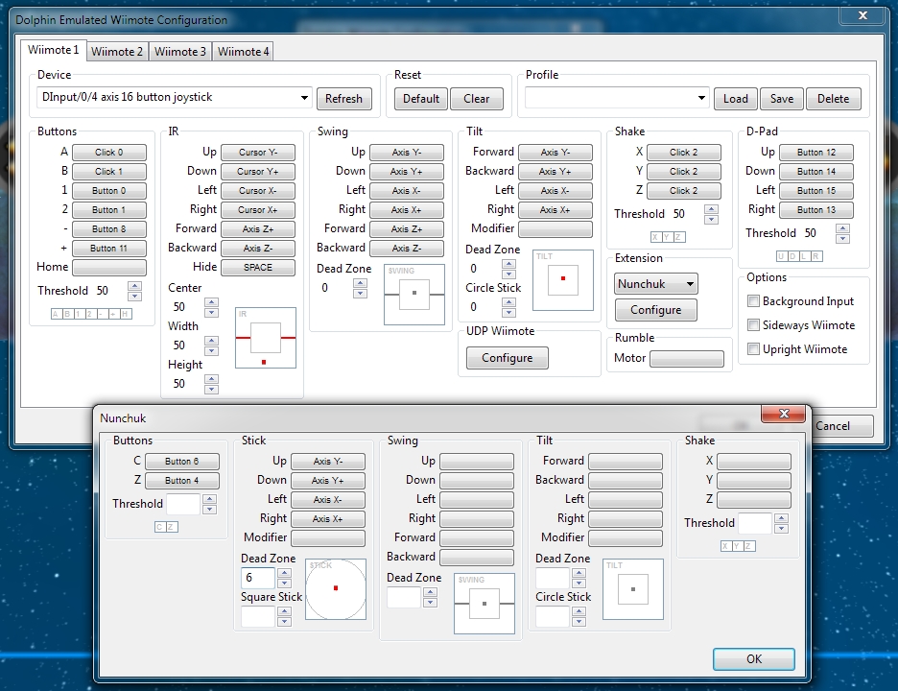The height and width of the screenshot is (691, 898).
Task: Save the current profile
Action: tap(782, 99)
